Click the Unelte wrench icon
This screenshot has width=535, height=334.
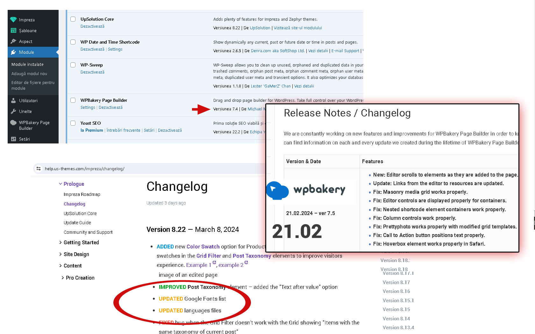coord(13,111)
